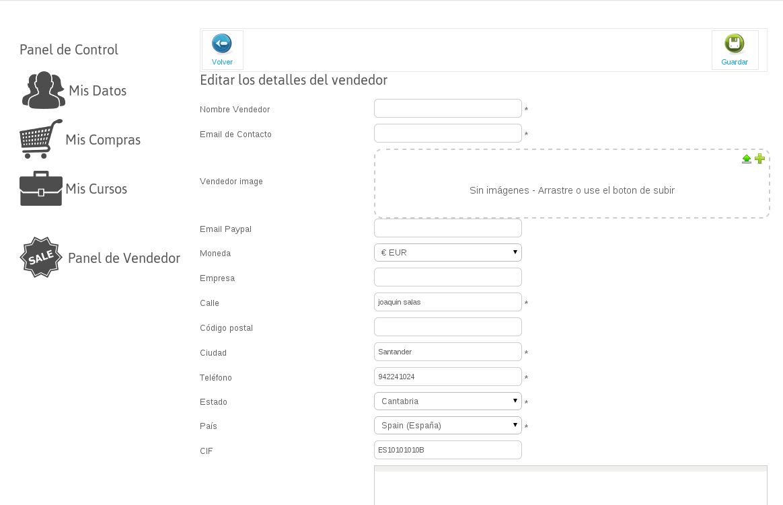Click the Email Paypal input field
Viewport: 783px width, 505px height.
tap(448, 229)
